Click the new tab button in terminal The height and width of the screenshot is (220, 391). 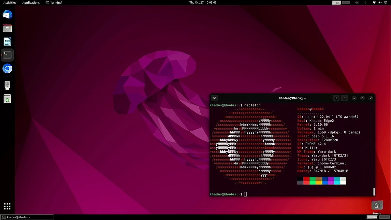214,98
